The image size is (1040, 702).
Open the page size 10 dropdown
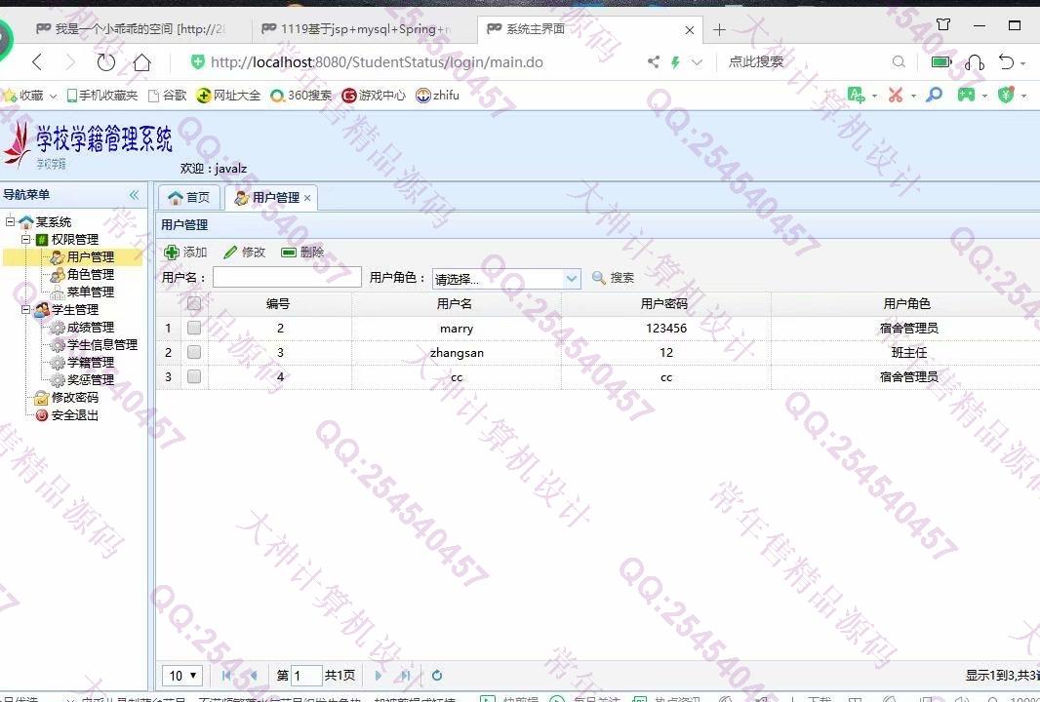pyautogui.click(x=182, y=676)
